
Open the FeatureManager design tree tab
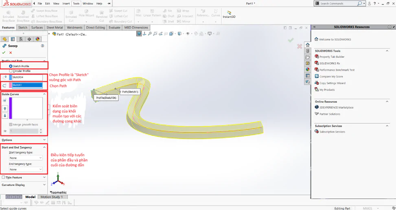[4, 39]
